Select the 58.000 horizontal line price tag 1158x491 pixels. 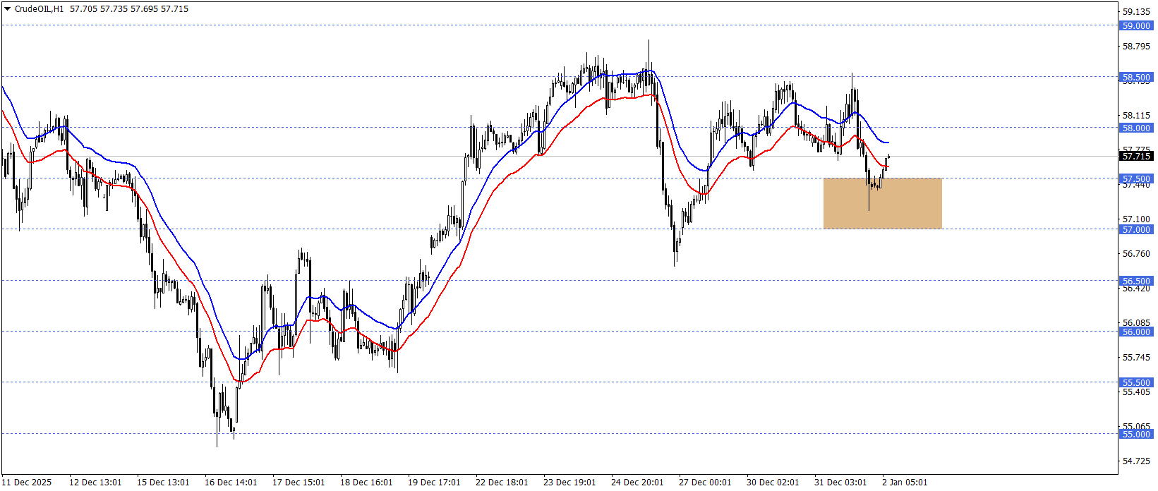click(x=1136, y=128)
